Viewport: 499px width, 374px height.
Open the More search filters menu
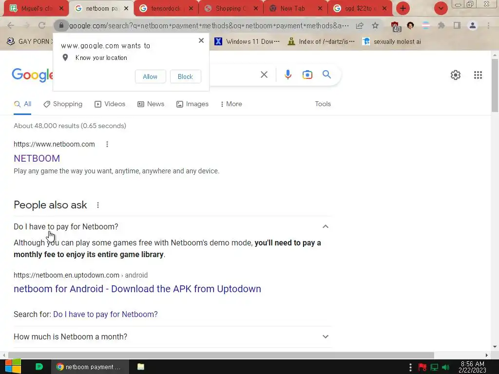coord(231,104)
